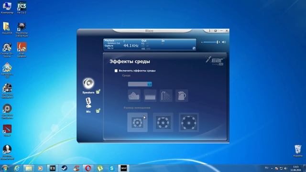Click the info button in Blaze title bar
The height and width of the screenshot is (172, 306).
pyautogui.click(x=209, y=31)
